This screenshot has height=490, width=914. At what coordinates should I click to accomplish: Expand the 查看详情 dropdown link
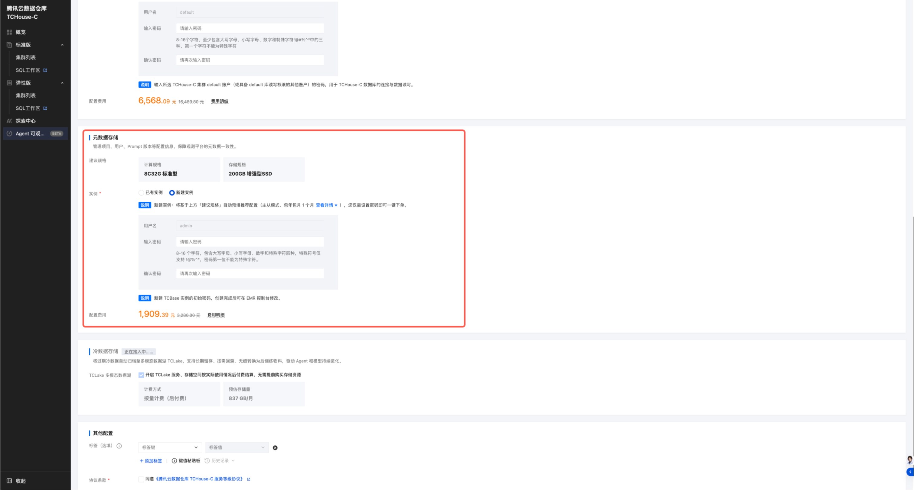click(326, 205)
